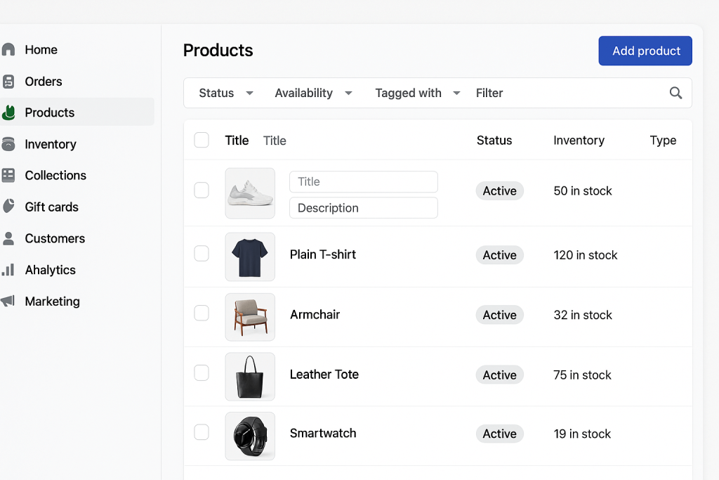The height and width of the screenshot is (480, 719).
Task: Click the Gift cards icon
Action: 8,207
